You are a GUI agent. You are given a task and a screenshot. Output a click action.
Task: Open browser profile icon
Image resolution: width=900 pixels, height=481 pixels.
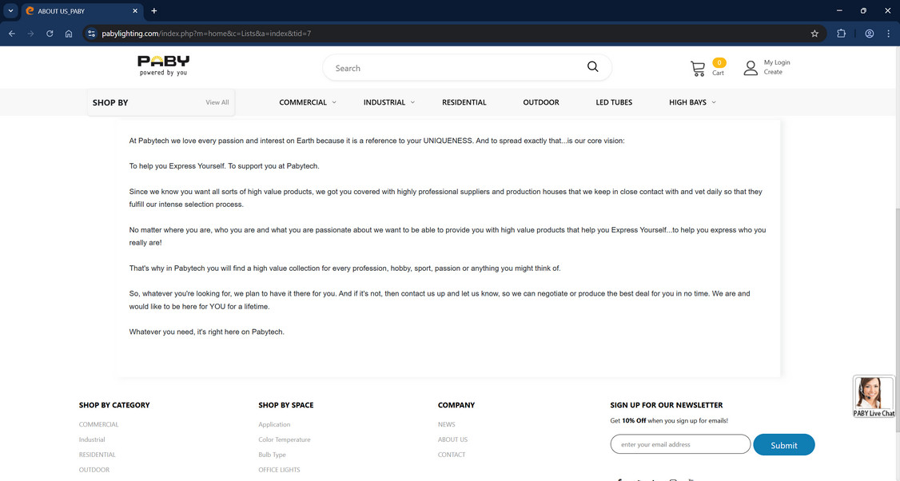click(870, 34)
